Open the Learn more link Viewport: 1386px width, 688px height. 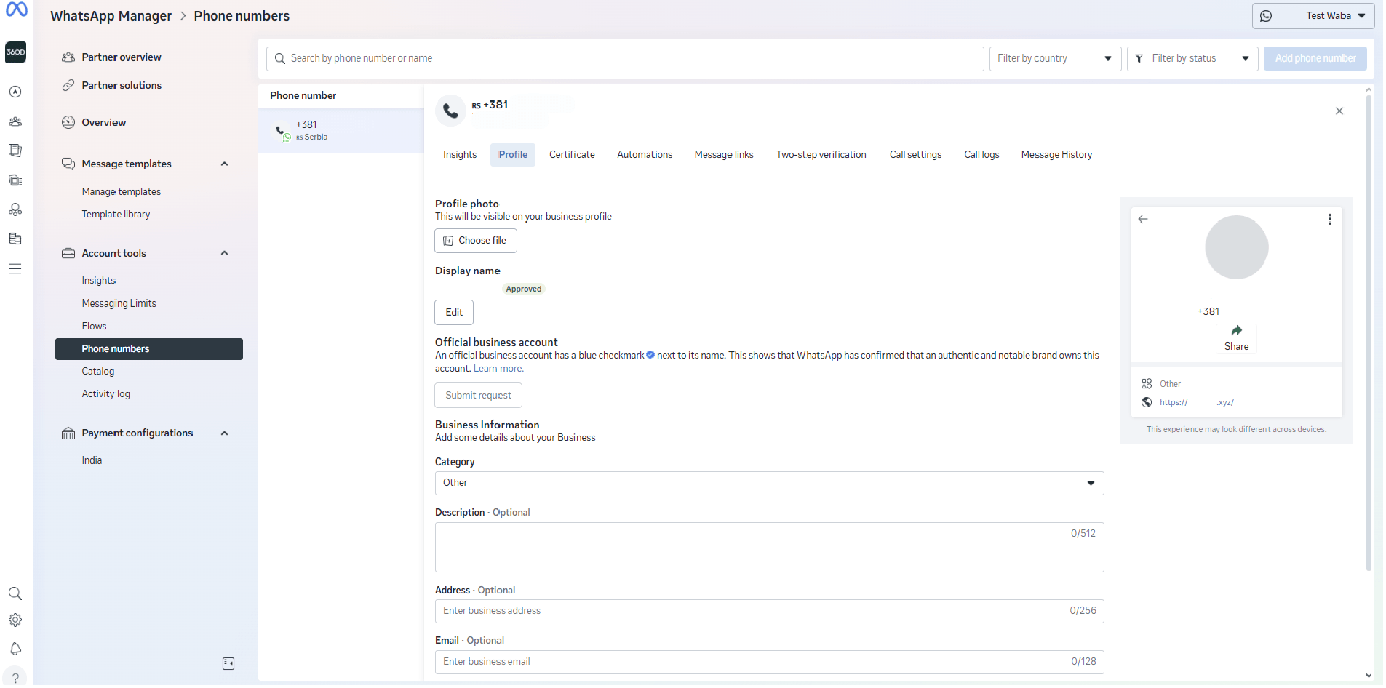click(x=498, y=369)
